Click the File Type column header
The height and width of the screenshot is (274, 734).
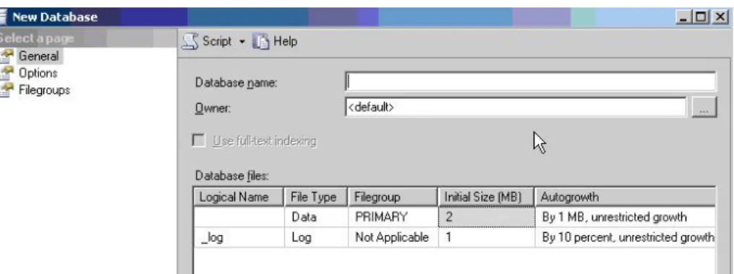pos(316,197)
